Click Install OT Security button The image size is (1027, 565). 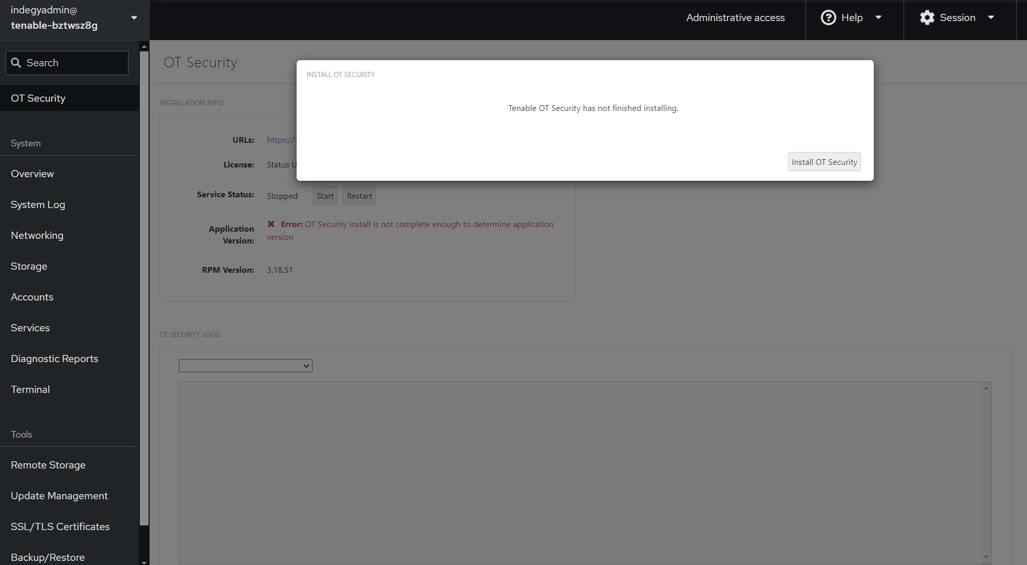coord(824,162)
